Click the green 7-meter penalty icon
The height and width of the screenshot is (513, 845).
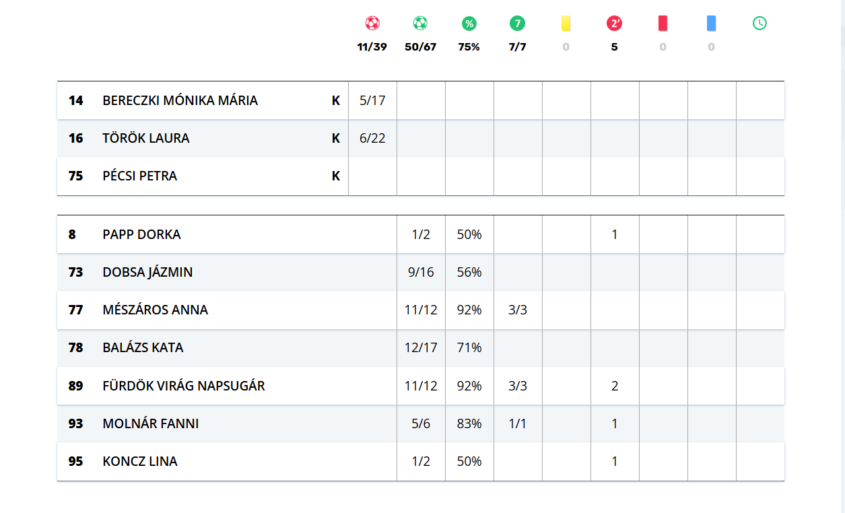tap(517, 24)
